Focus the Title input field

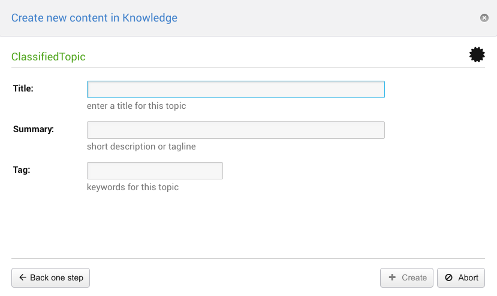click(x=236, y=90)
